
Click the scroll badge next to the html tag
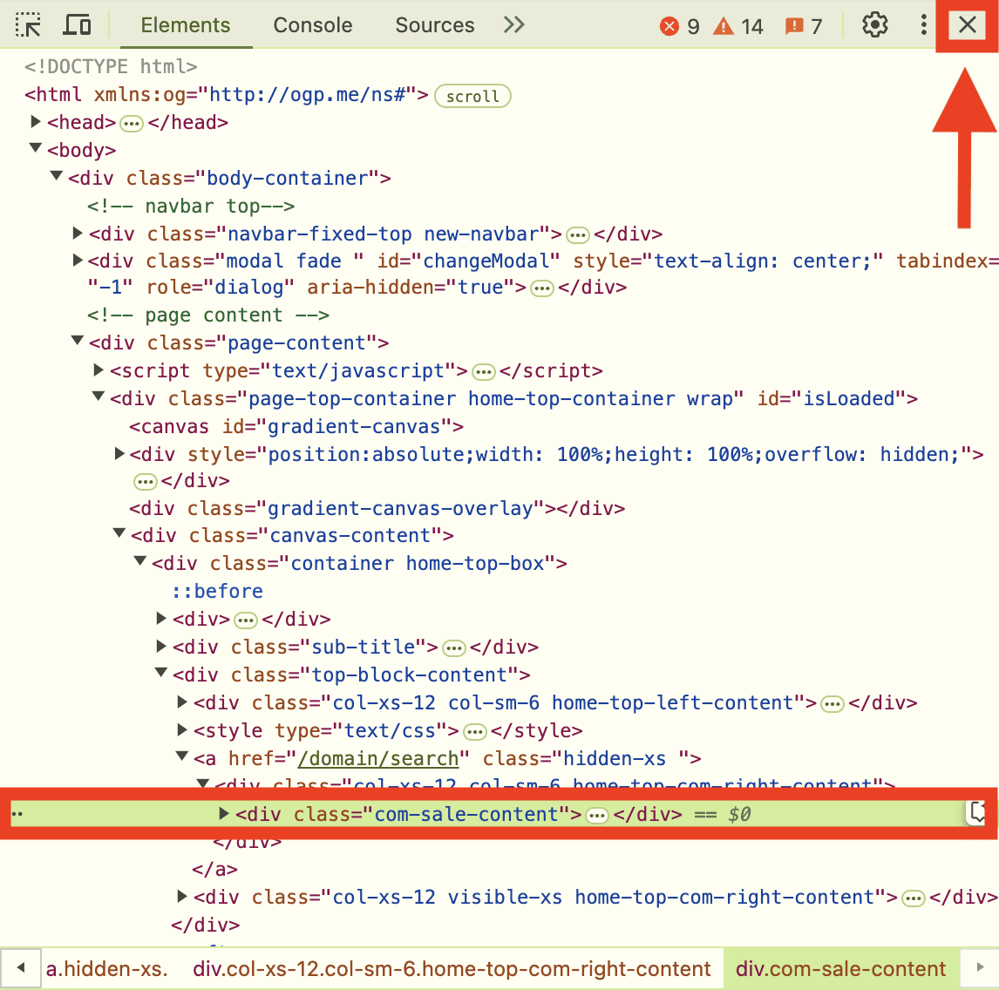[x=472, y=96]
